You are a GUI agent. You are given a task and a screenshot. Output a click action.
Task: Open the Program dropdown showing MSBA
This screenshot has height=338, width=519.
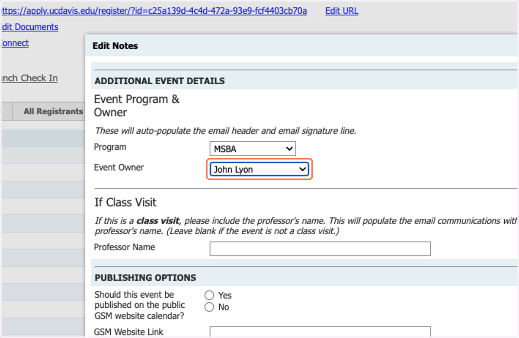tap(253, 149)
